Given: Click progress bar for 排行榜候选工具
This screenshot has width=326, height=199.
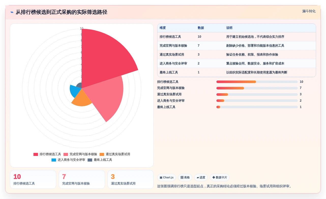Looking at the screenshot, I should click(257, 82).
